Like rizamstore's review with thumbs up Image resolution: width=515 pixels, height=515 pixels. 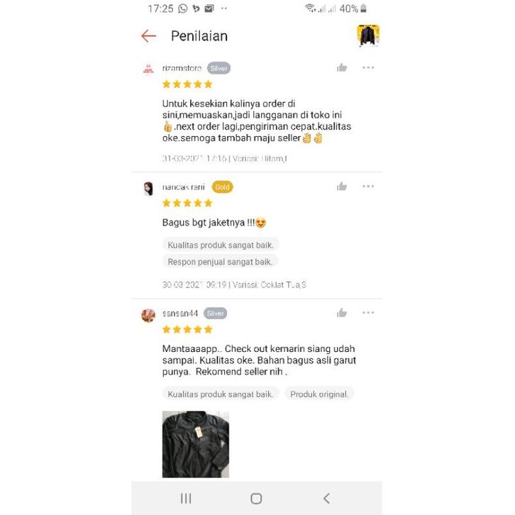tap(342, 67)
